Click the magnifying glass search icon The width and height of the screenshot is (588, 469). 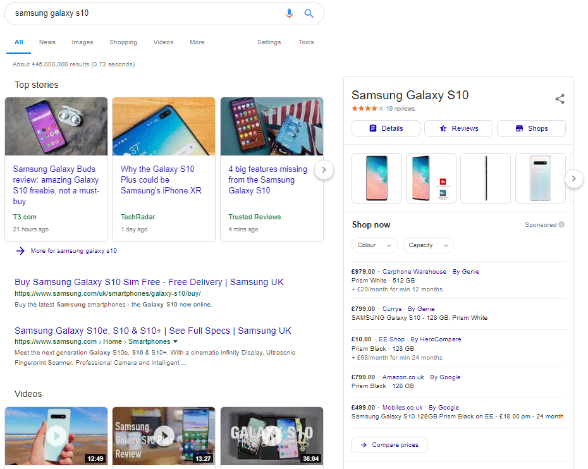coord(309,13)
